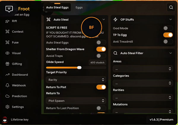Viewport: 178px width, 125px height.
Task: Click the user avatar beside Lifetime key
Action: [5, 120]
